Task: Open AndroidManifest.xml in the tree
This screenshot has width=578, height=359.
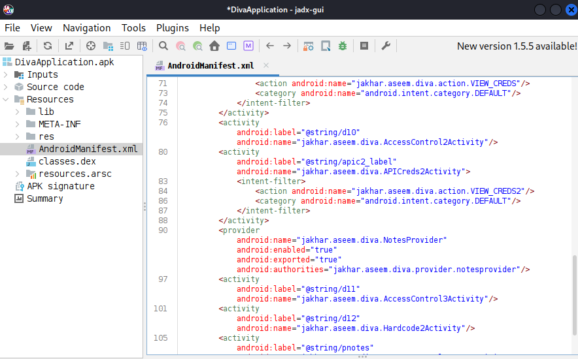Action: pos(88,149)
